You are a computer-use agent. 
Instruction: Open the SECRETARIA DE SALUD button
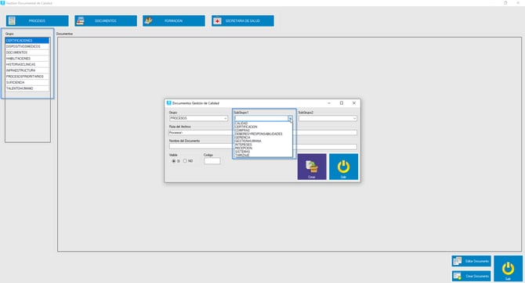click(242, 20)
